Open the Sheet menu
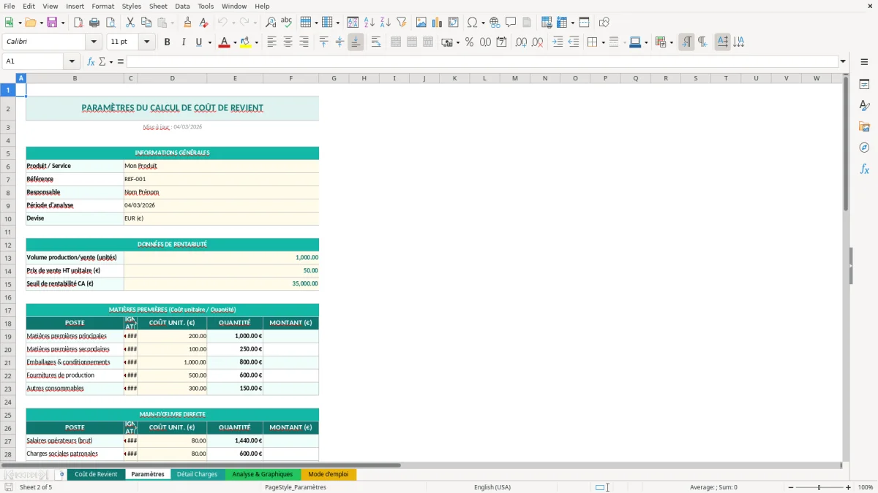Viewport: 878px width, 493px height. point(158,6)
